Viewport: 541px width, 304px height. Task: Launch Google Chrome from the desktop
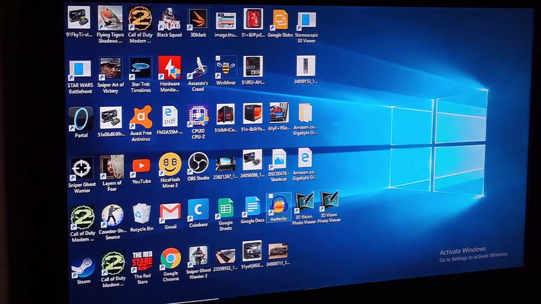tap(171, 265)
